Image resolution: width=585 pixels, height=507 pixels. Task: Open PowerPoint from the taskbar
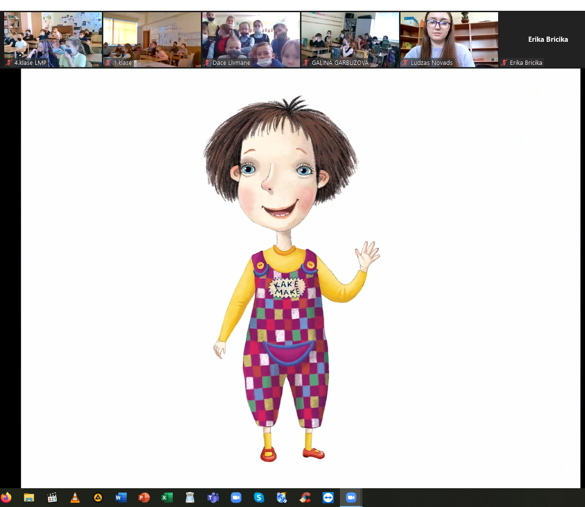144,498
